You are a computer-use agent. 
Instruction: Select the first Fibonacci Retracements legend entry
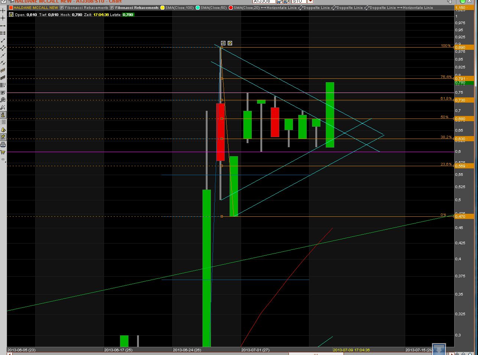click(87, 7)
